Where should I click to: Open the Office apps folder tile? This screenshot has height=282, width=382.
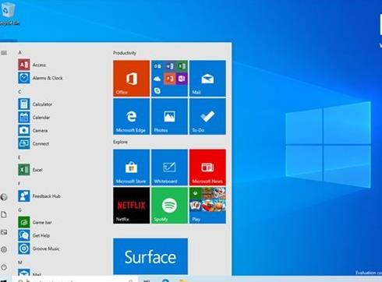point(169,79)
